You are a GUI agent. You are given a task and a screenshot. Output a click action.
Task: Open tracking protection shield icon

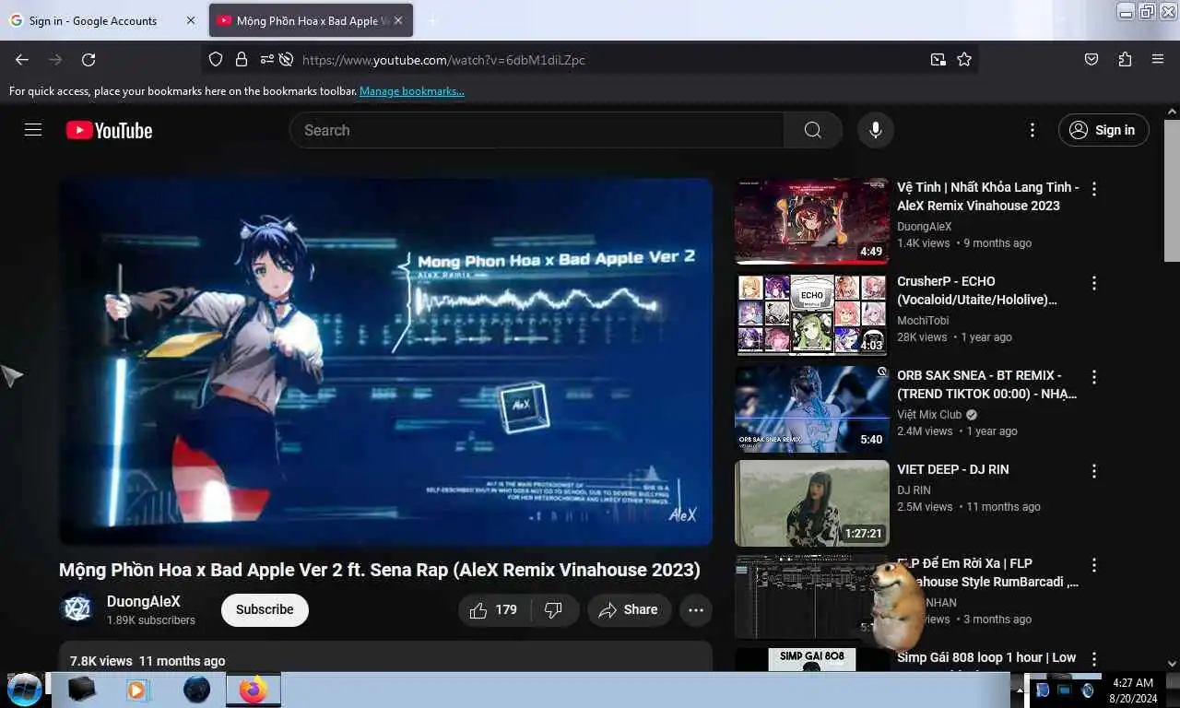pos(216,59)
